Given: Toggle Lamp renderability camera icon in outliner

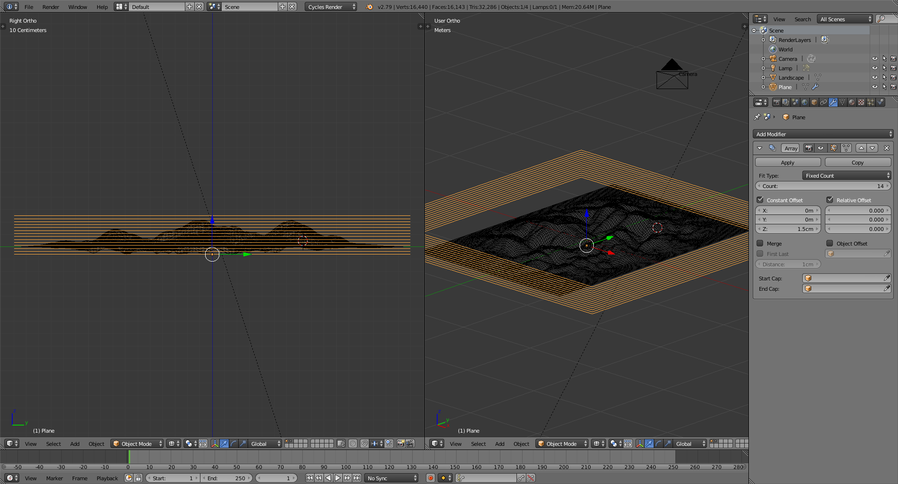Looking at the screenshot, I should tap(893, 68).
